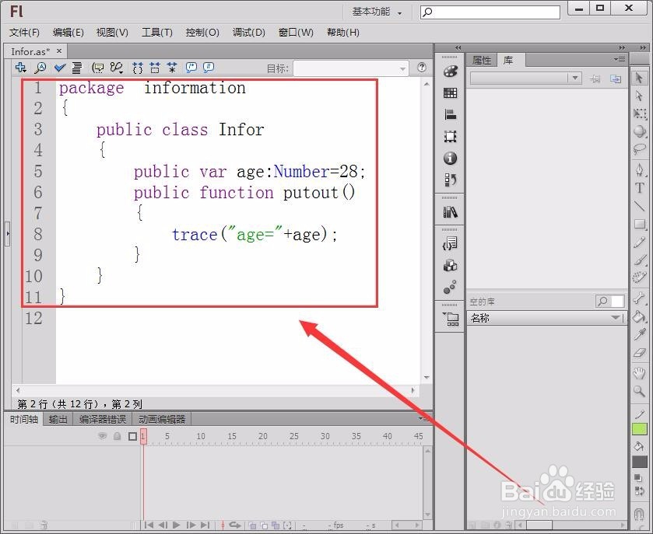Toggle the timeline Loop button
653x534 pixels.
[x=235, y=525]
